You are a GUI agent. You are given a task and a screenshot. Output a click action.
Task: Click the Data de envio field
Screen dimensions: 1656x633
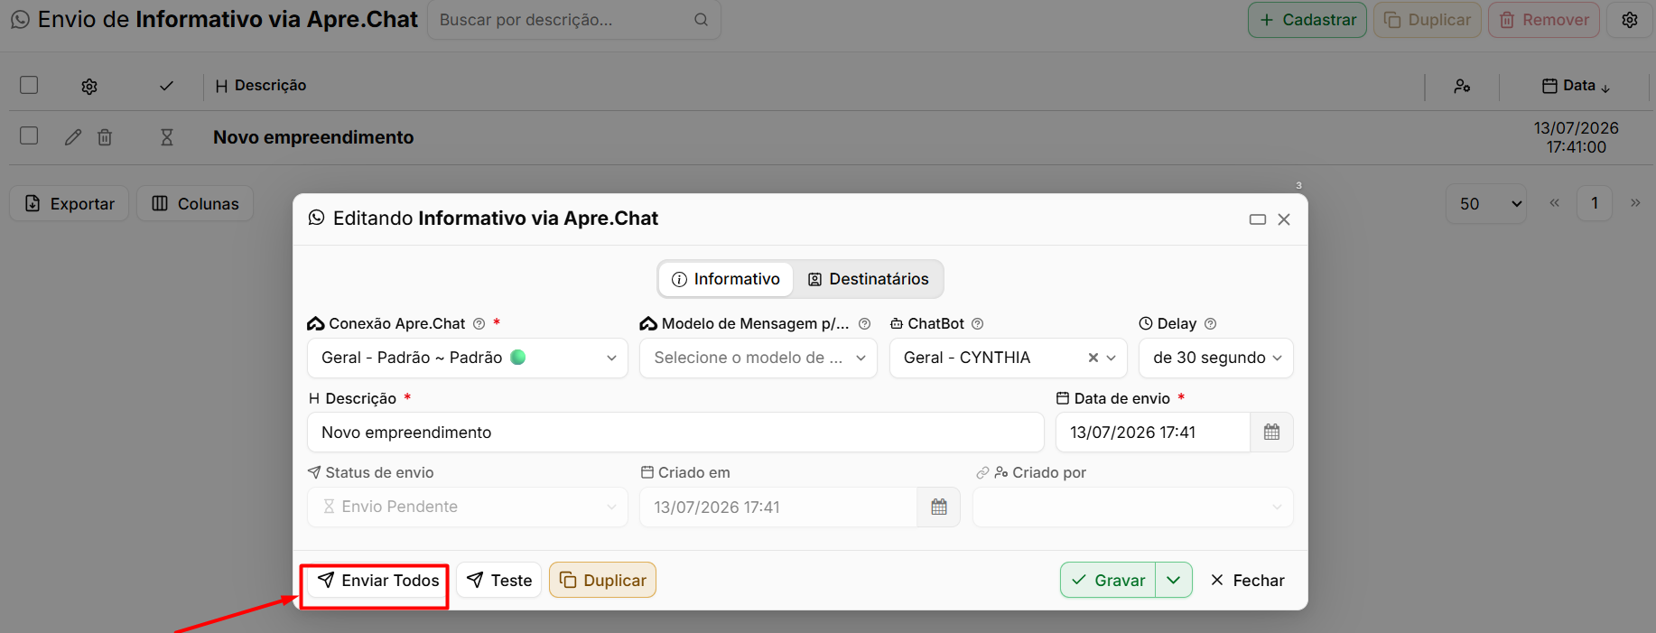coord(1153,433)
